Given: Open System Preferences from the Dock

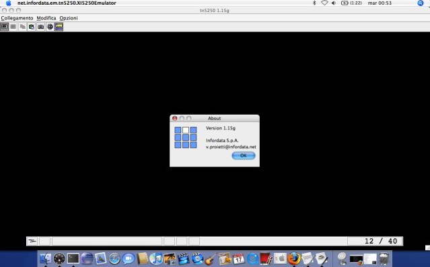Looking at the screenshot, I should click(280, 258).
